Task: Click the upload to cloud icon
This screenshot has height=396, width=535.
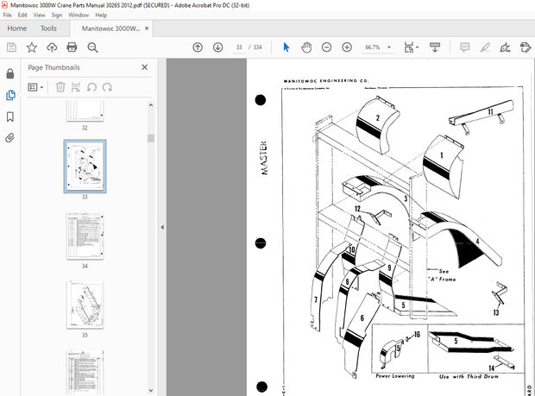Action: [52, 47]
